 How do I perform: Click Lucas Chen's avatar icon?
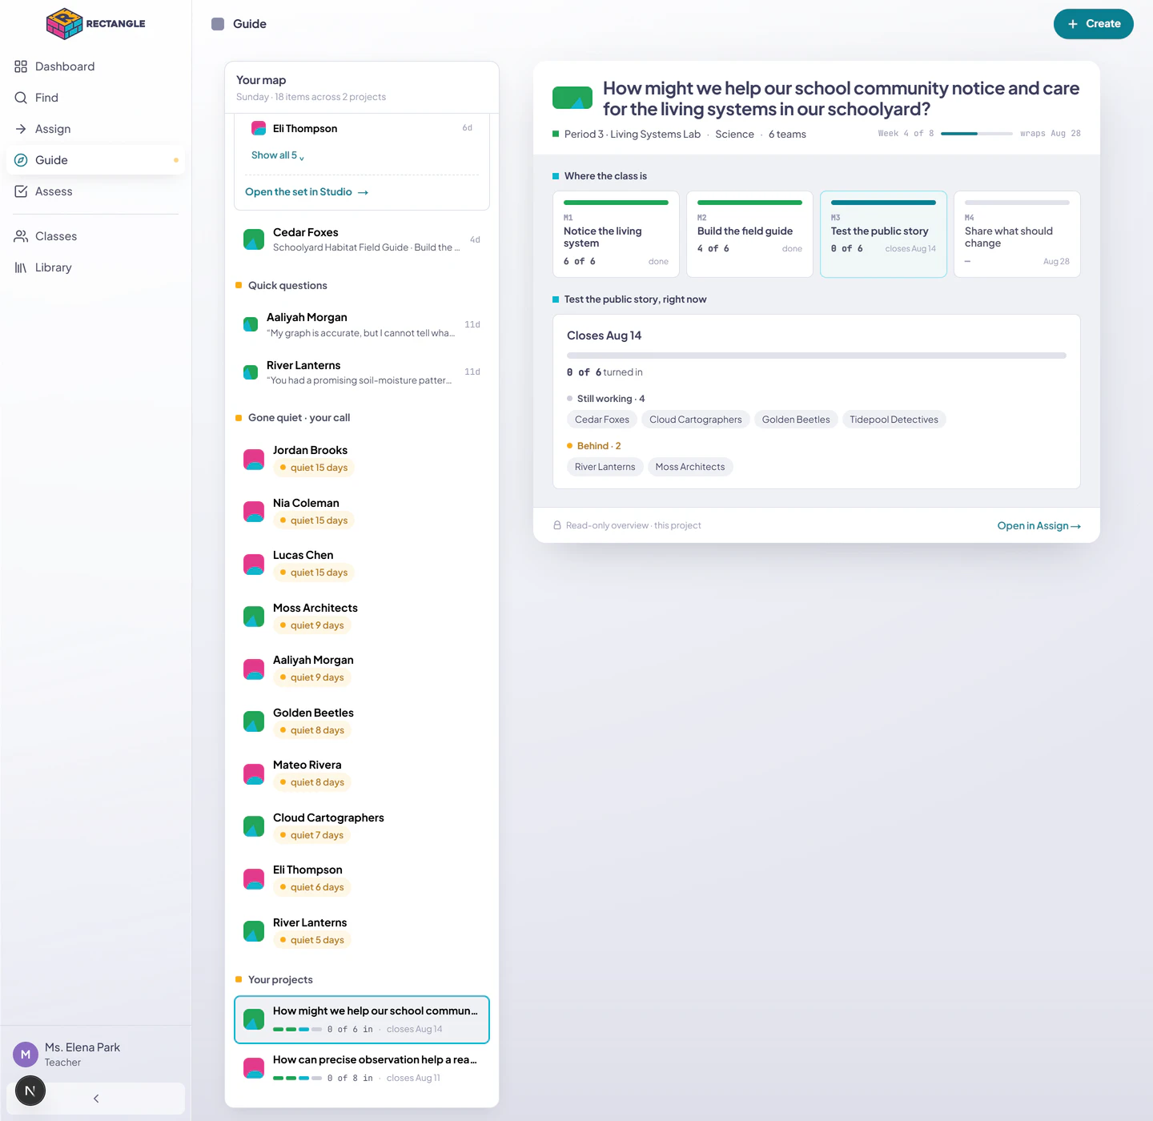[x=254, y=565]
